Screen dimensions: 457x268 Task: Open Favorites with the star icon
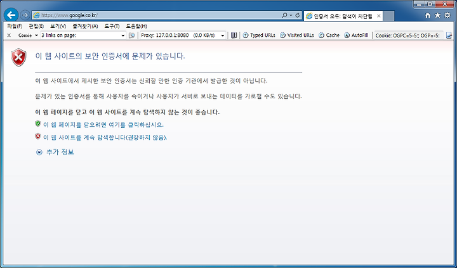pyautogui.click(x=437, y=15)
